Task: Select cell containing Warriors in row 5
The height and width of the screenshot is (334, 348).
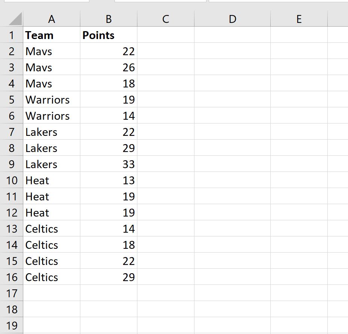Action: (x=51, y=99)
